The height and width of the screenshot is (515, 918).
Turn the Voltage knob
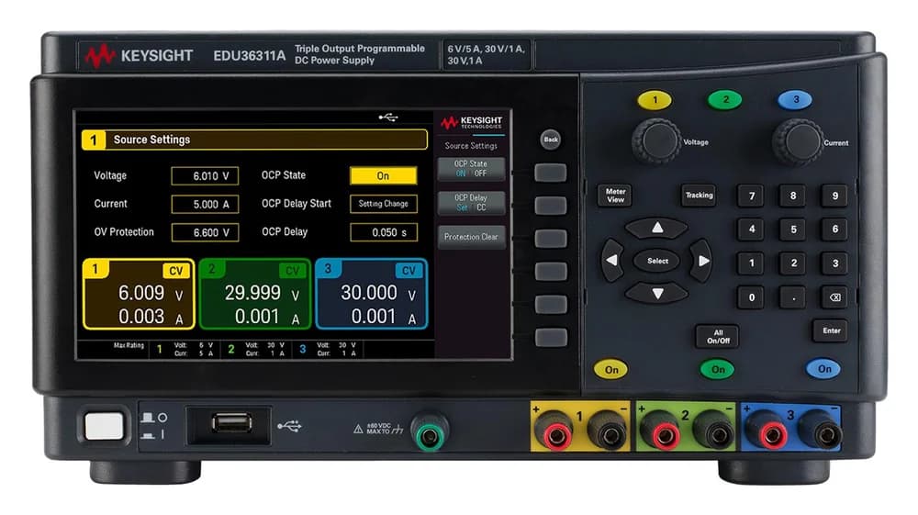click(657, 141)
